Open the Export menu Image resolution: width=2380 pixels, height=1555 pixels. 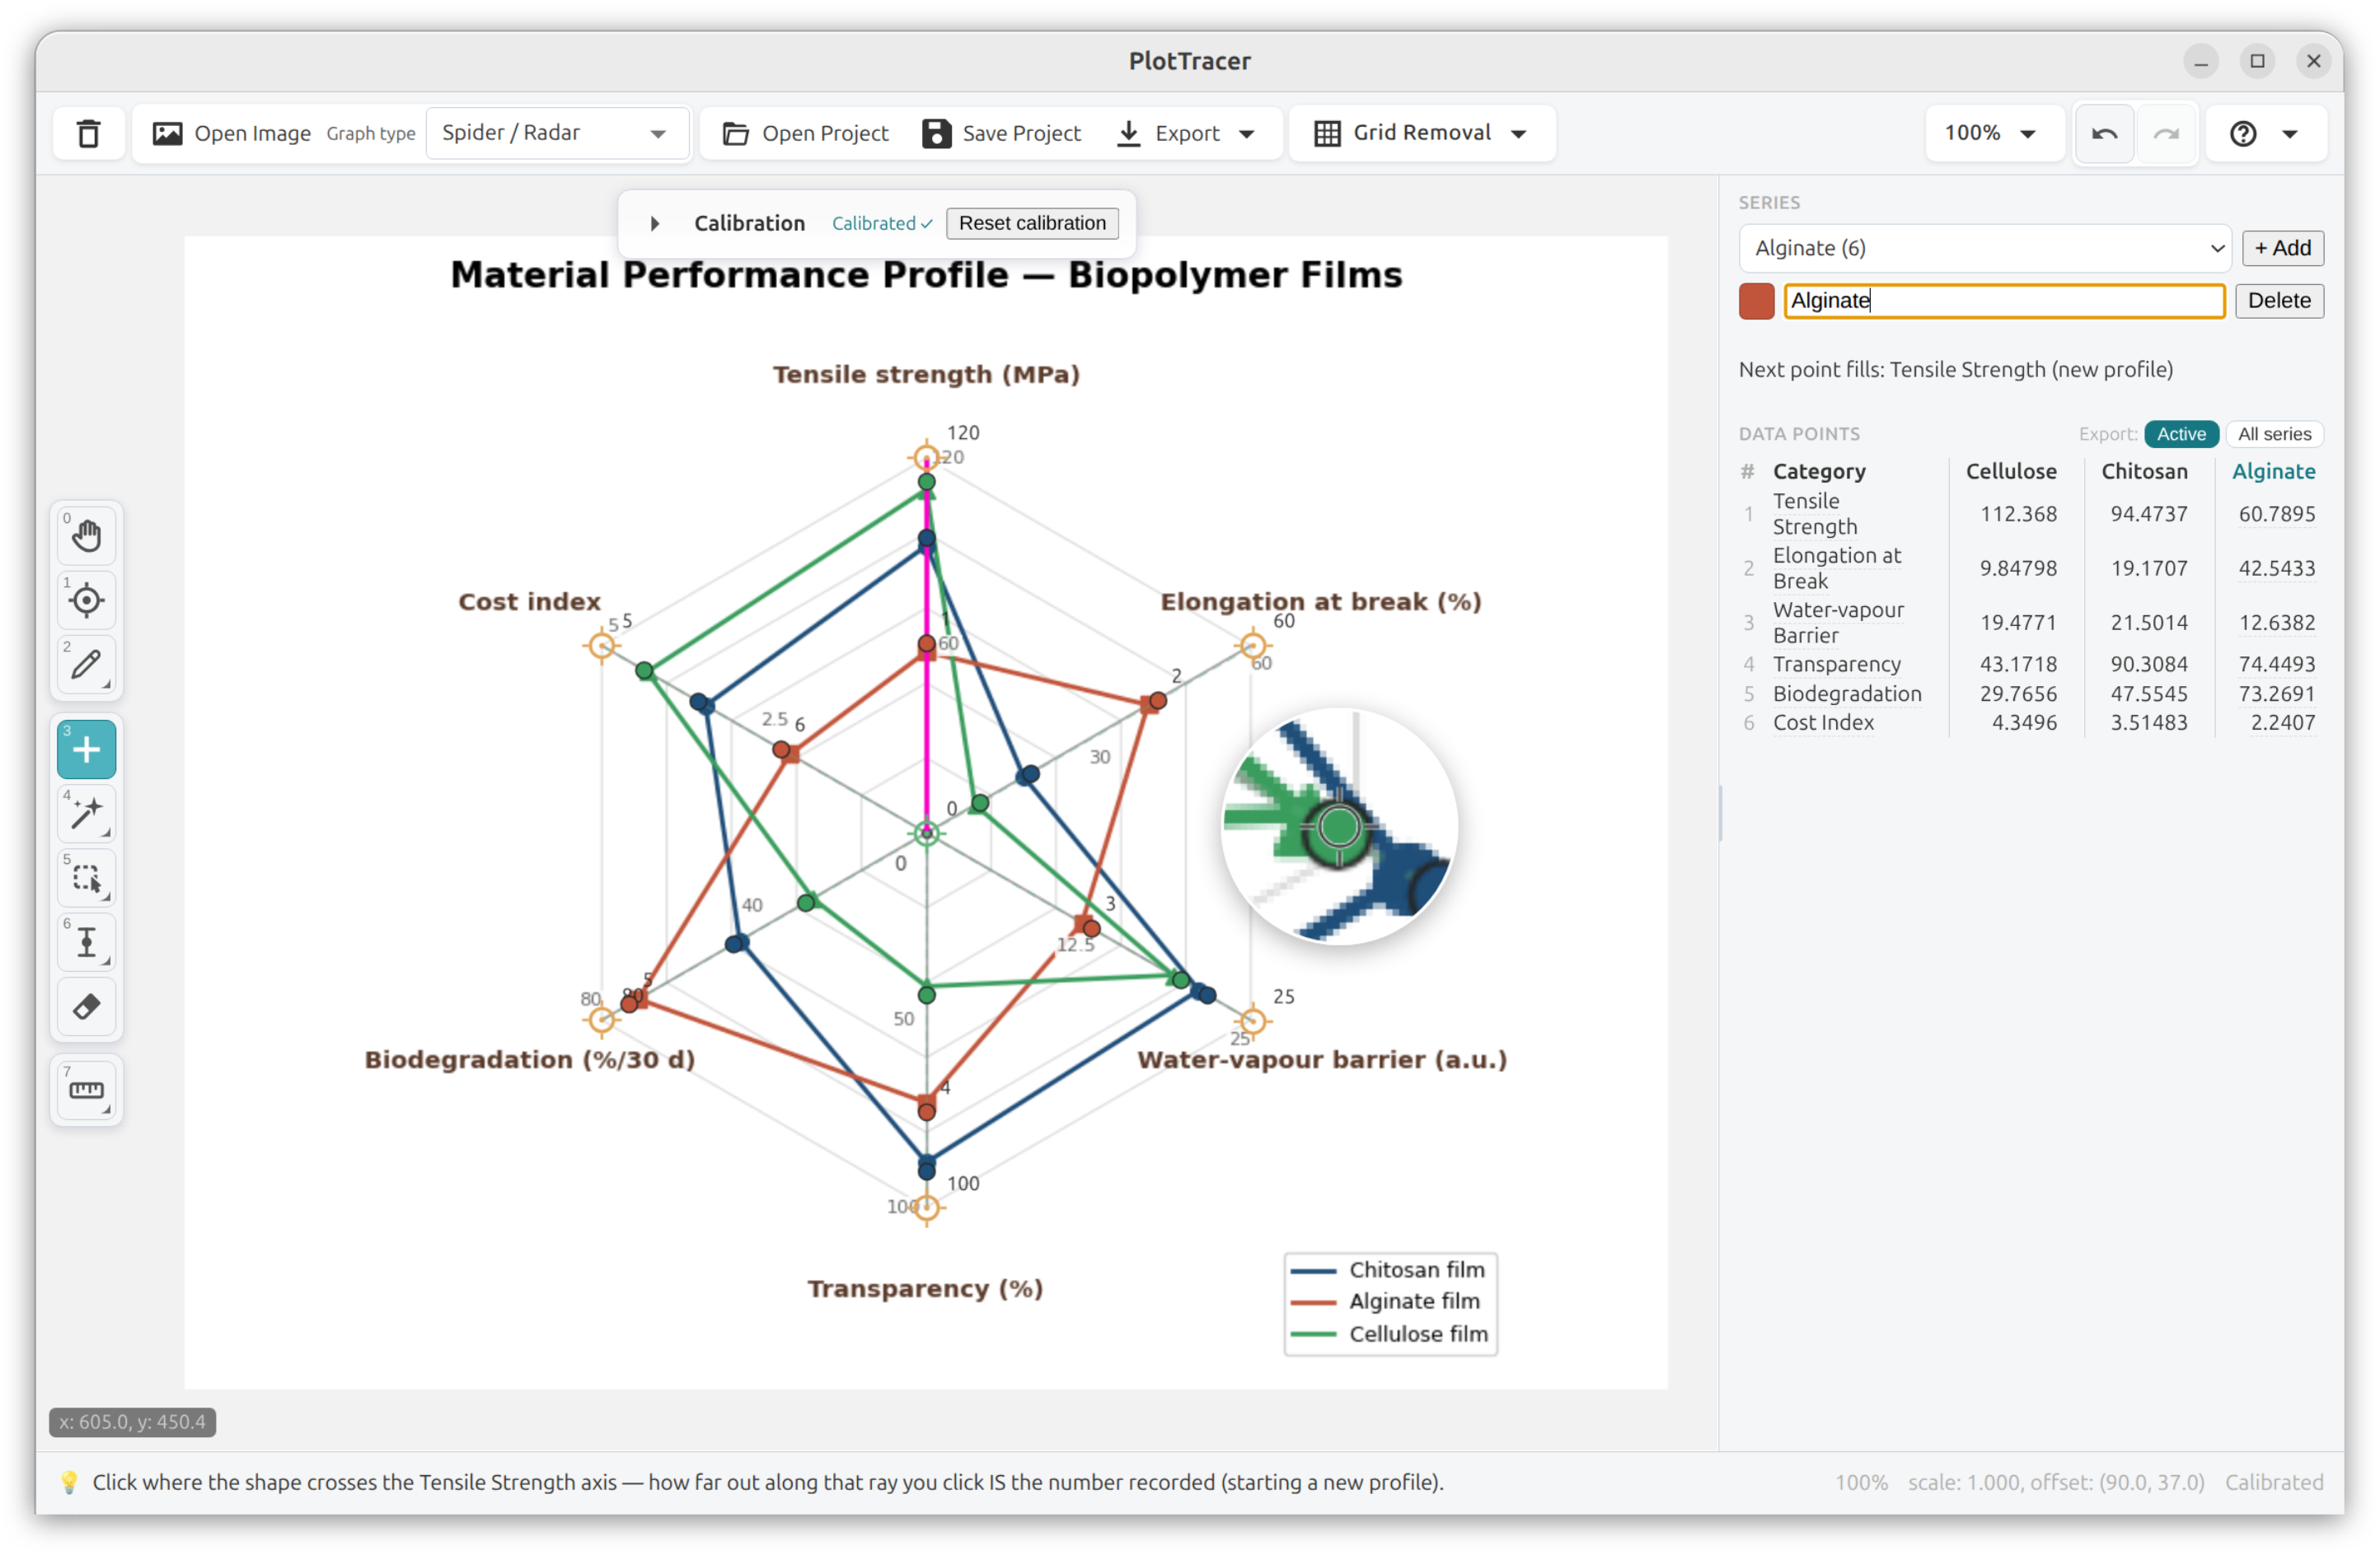(1186, 133)
